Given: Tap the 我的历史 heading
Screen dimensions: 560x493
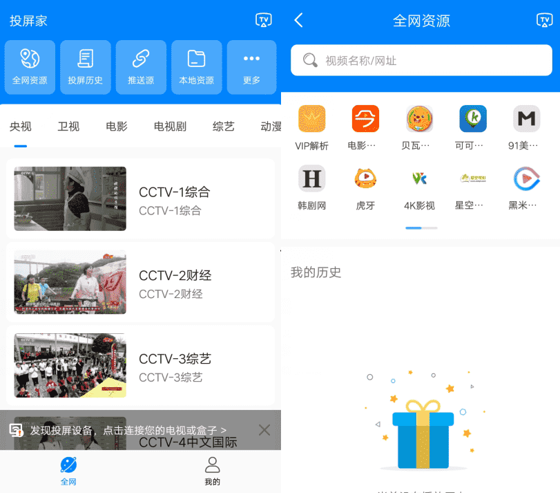Looking at the screenshot, I should [316, 272].
